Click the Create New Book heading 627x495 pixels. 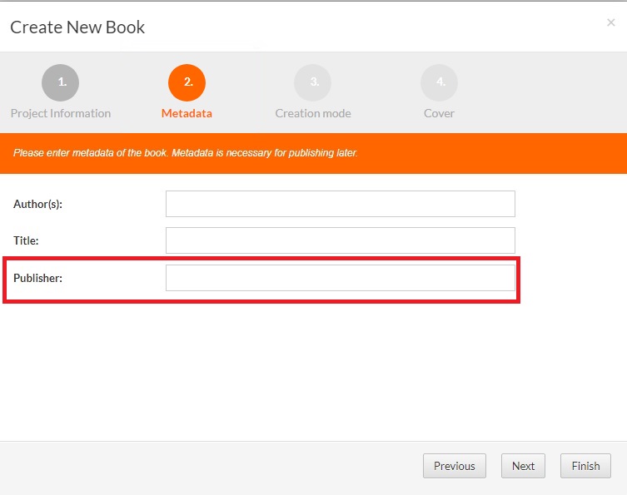(77, 27)
